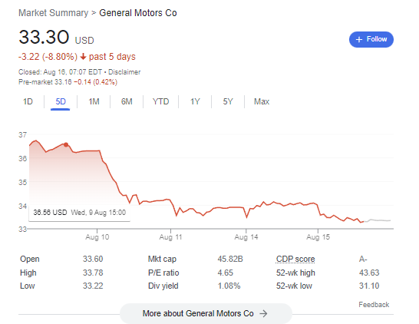Click the High value 33.78
Viewport: 419px width, 324px height.
tap(93, 273)
